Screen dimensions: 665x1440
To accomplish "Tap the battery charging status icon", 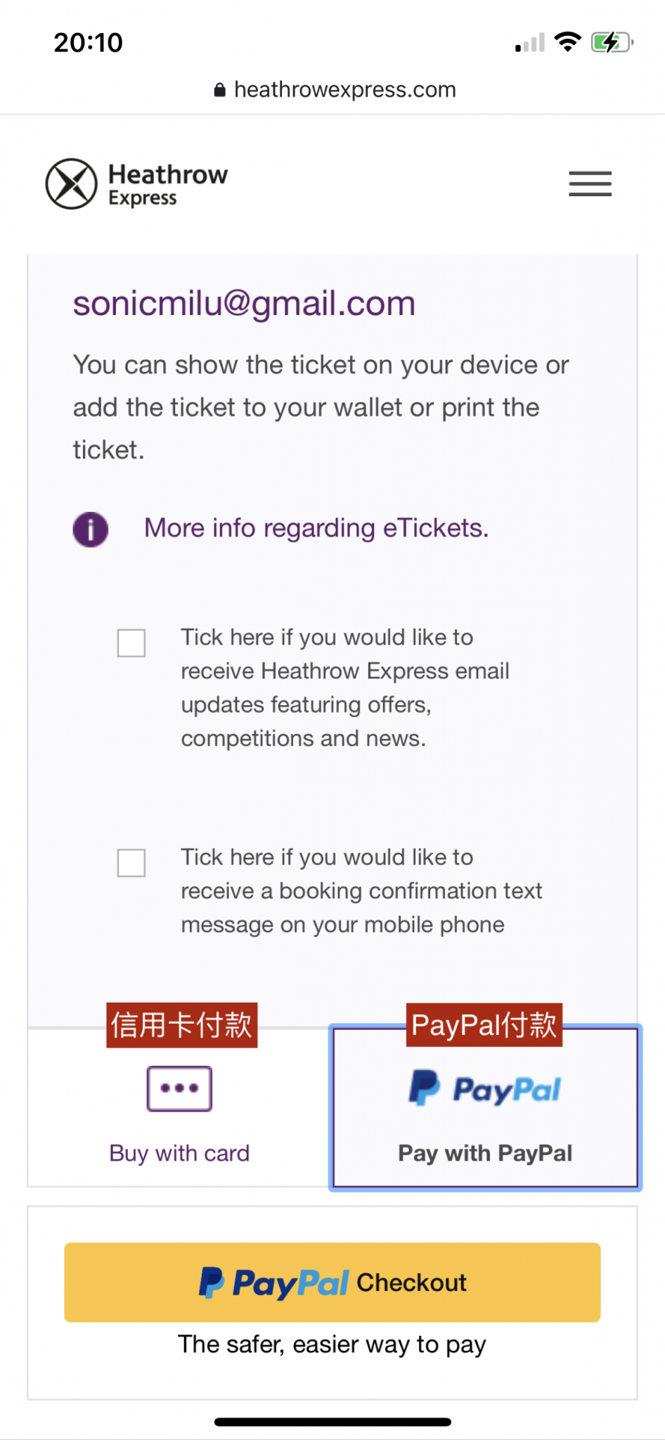I will click(x=611, y=43).
